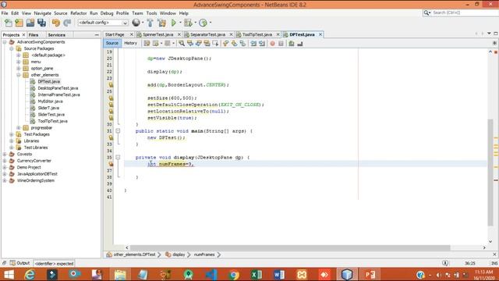Click the Shift Line Right icon
Viewport: 499px width, 281px height.
pos(262,44)
